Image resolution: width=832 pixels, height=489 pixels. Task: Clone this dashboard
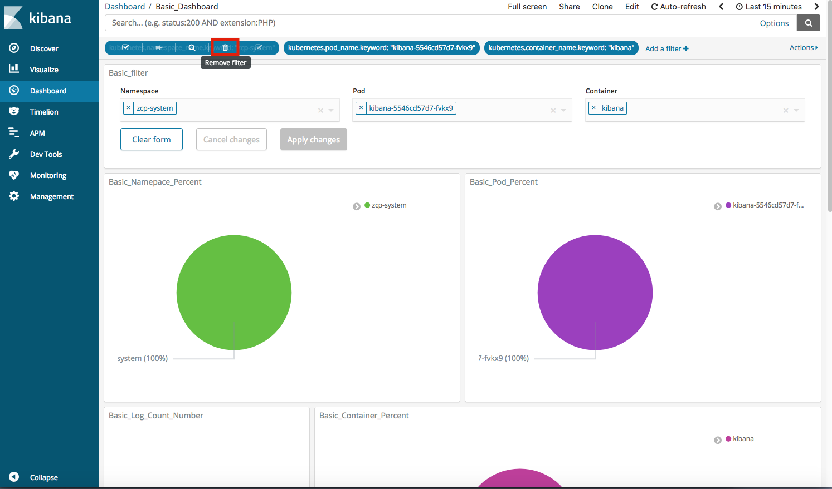coord(602,7)
